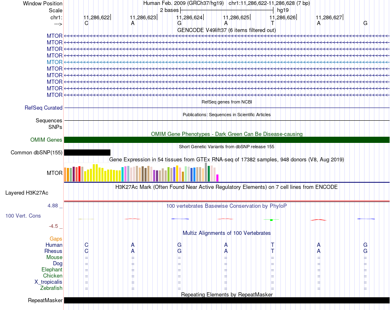Viewport: 390px width, 310px height.
Task: Click the Dog alignment row label
Action: tap(57, 263)
